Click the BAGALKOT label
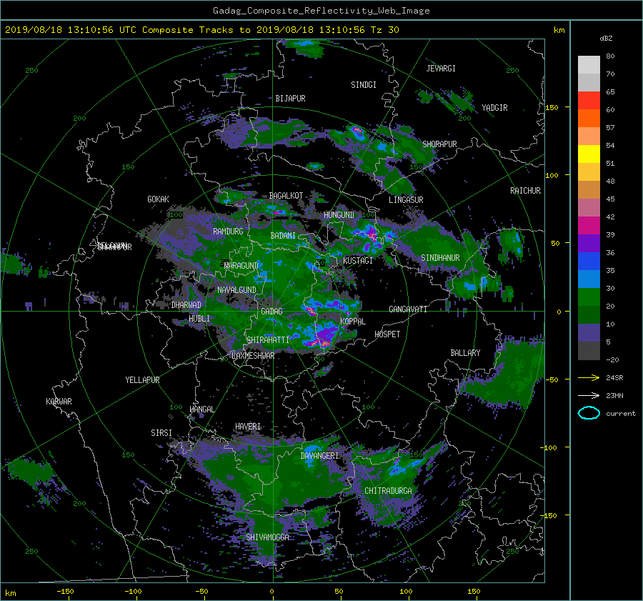 (x=286, y=196)
